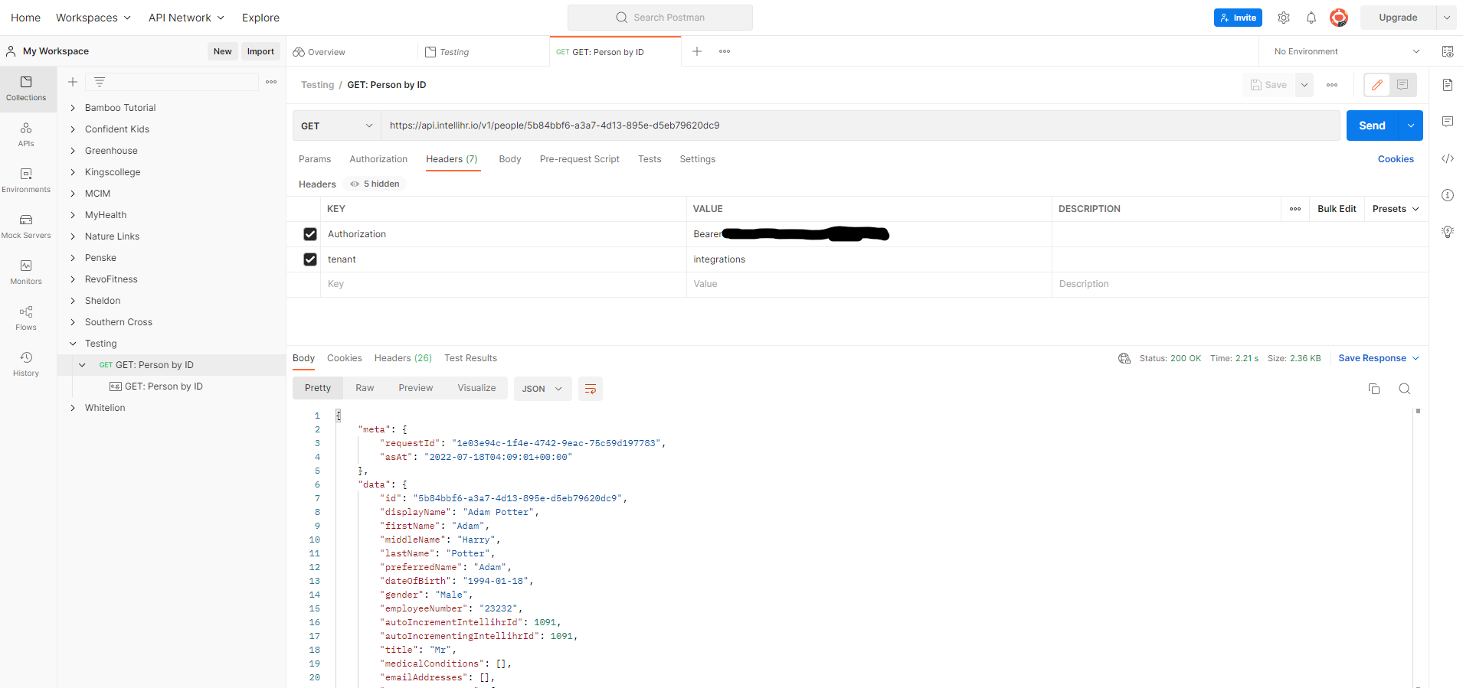Click the Upgrade button
The height and width of the screenshot is (688, 1463).
point(1398,18)
